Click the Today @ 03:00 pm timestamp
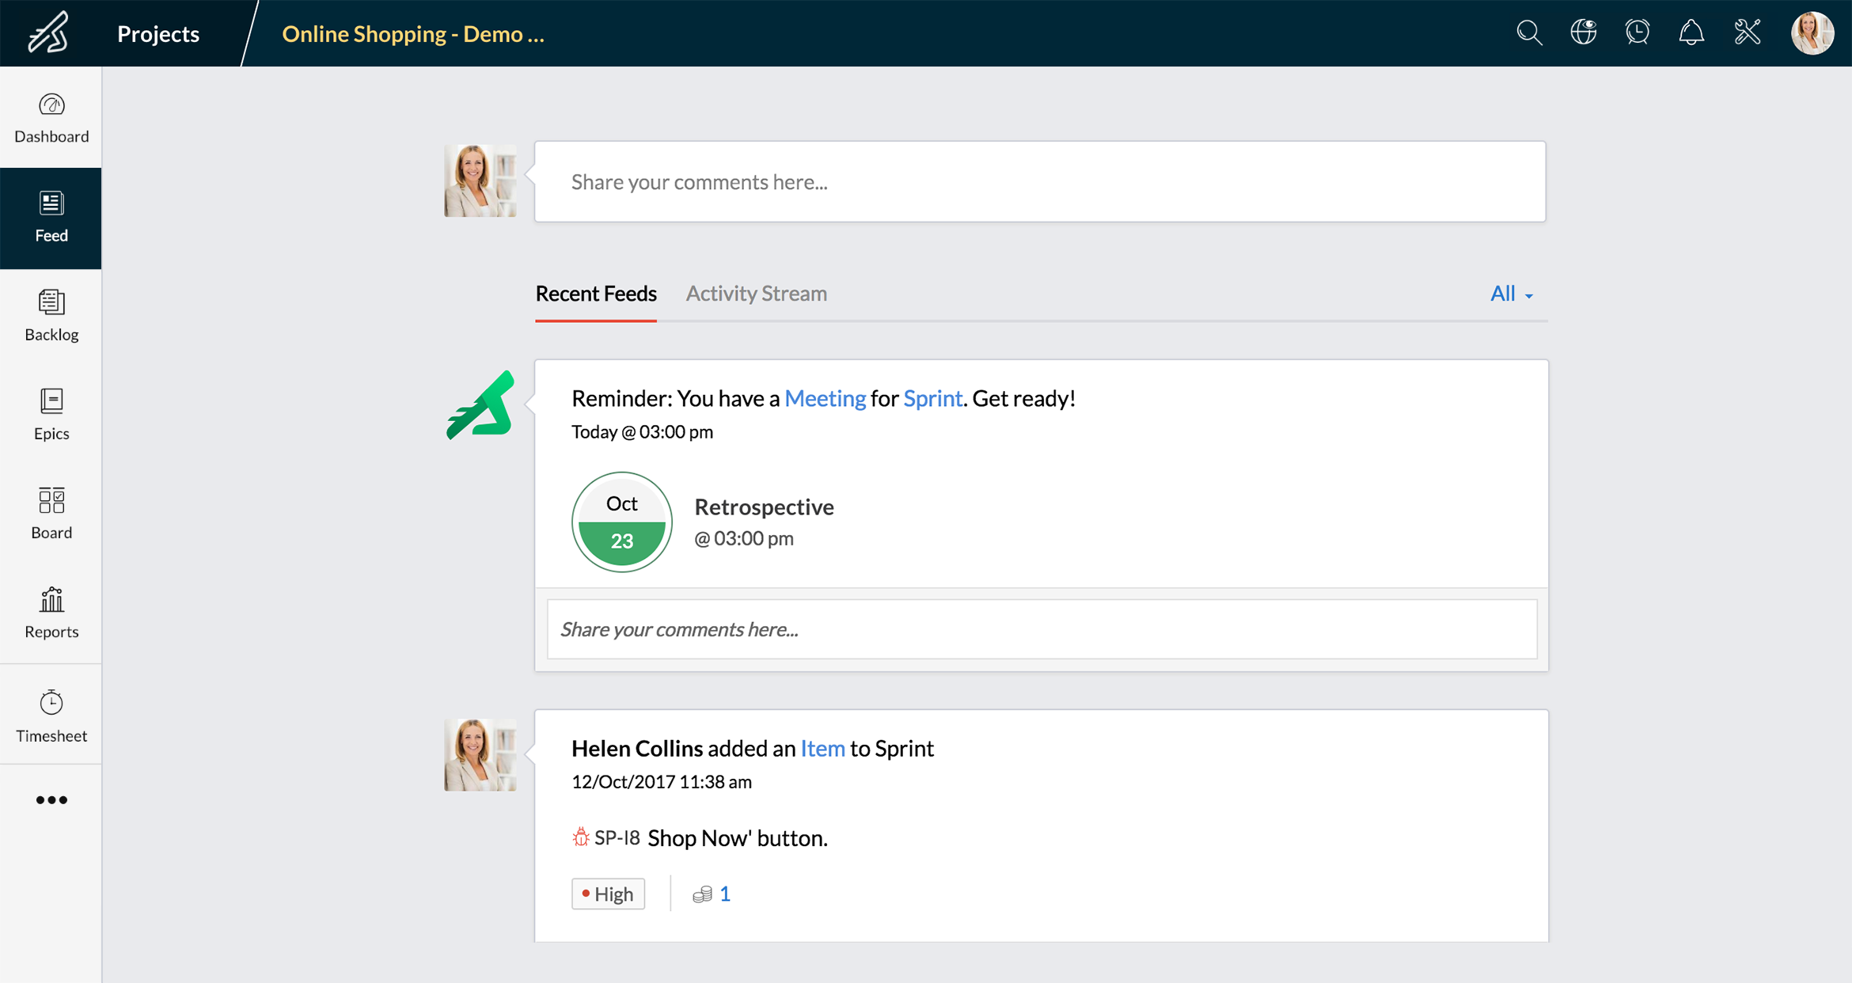The image size is (1852, 983). click(642, 432)
